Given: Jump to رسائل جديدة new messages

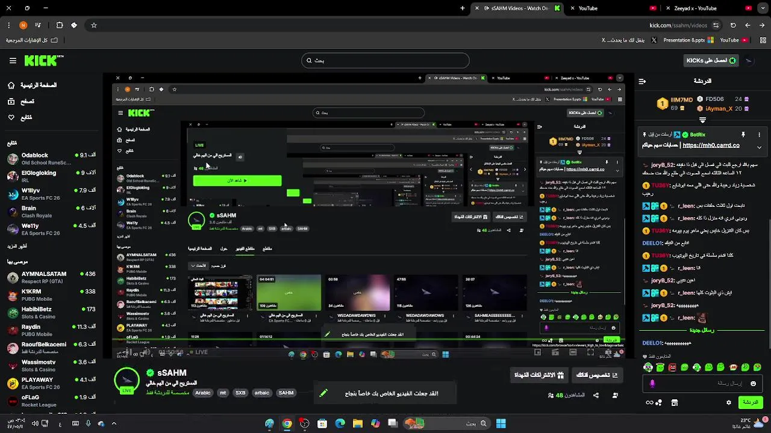Looking at the screenshot, I should (702, 331).
